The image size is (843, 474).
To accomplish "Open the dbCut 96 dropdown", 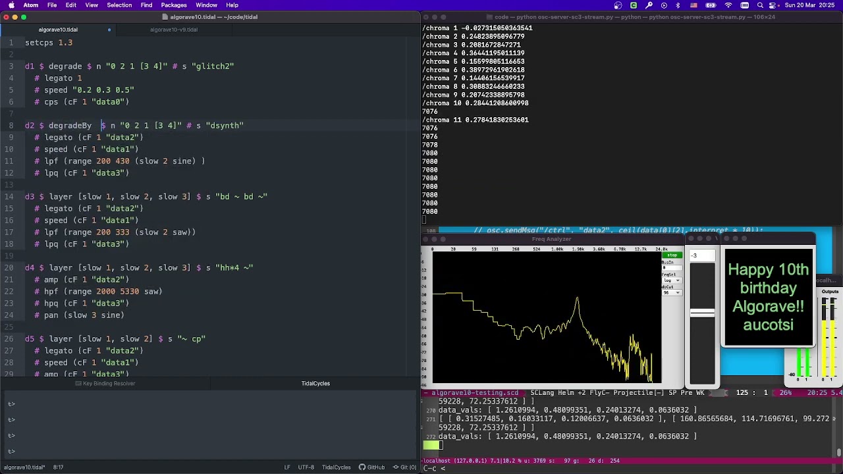I will tap(672, 292).
